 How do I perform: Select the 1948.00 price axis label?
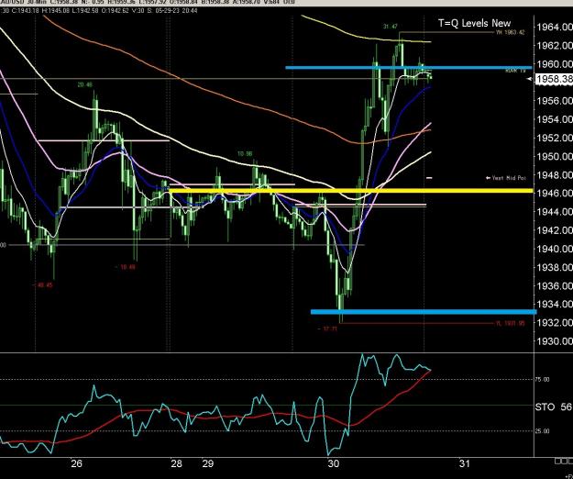coord(554,174)
